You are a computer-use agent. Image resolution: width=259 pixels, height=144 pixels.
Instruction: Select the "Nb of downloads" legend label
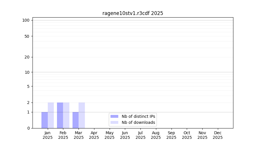click(x=138, y=122)
